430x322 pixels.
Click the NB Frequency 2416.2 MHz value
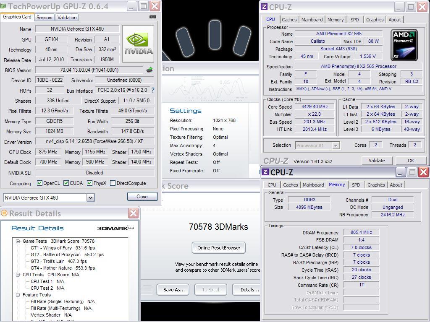393,215
